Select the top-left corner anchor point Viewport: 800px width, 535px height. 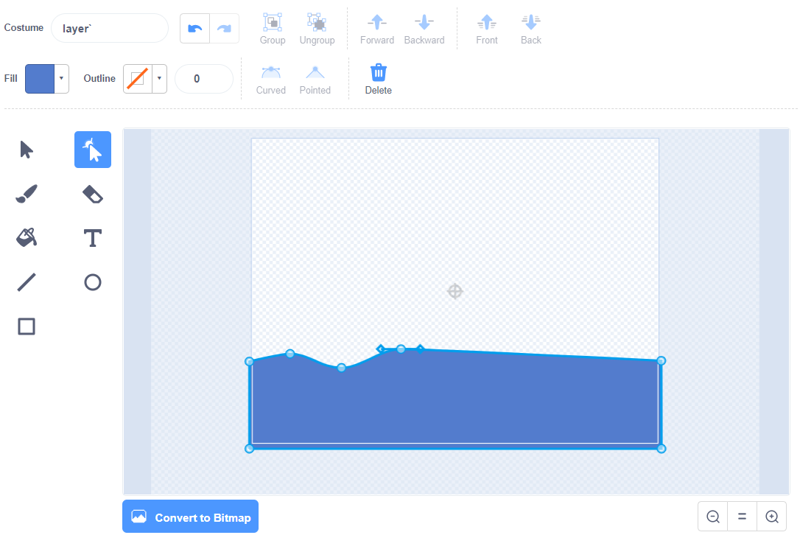click(250, 361)
